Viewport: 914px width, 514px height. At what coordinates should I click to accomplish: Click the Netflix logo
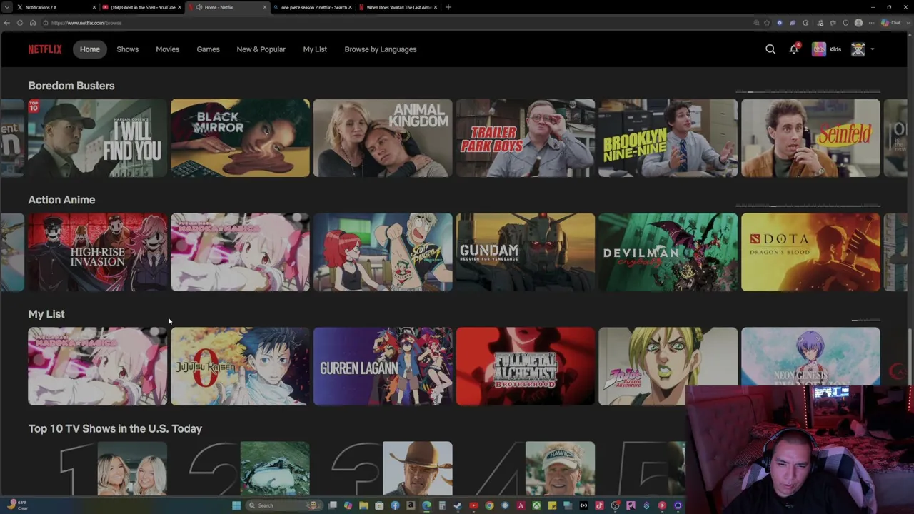point(45,49)
